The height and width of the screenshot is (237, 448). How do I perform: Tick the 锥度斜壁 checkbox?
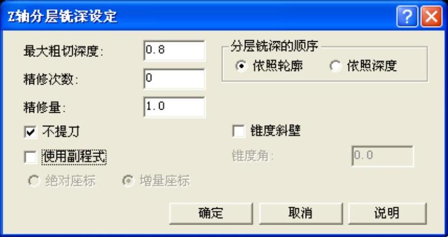[238, 132]
